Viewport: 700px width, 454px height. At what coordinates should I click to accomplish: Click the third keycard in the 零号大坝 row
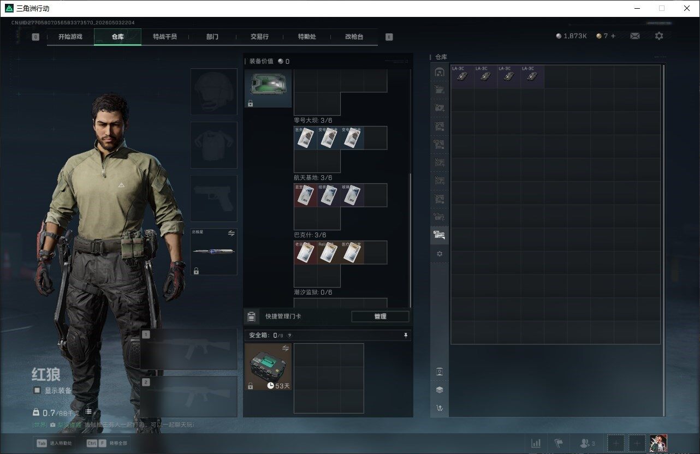[352, 138]
